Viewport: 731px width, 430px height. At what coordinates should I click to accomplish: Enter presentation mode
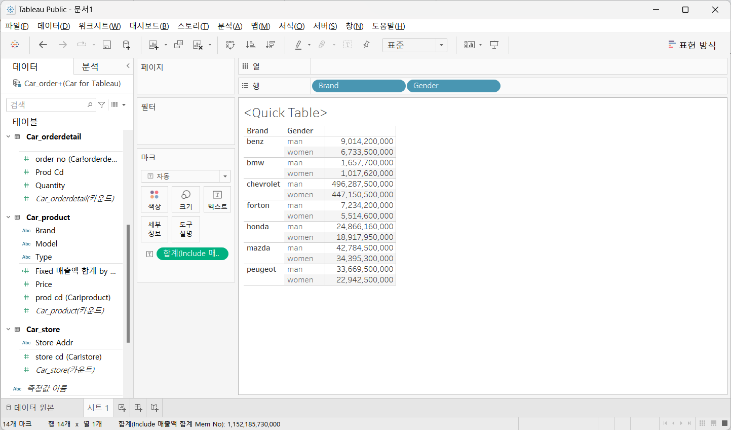tap(494, 45)
